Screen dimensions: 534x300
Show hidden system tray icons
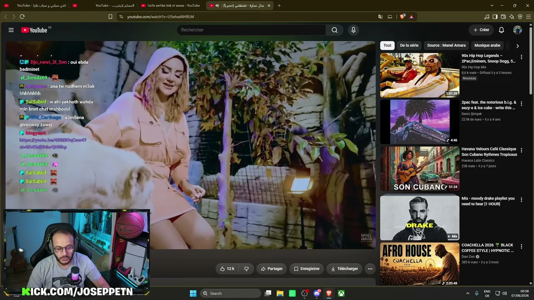468,293
